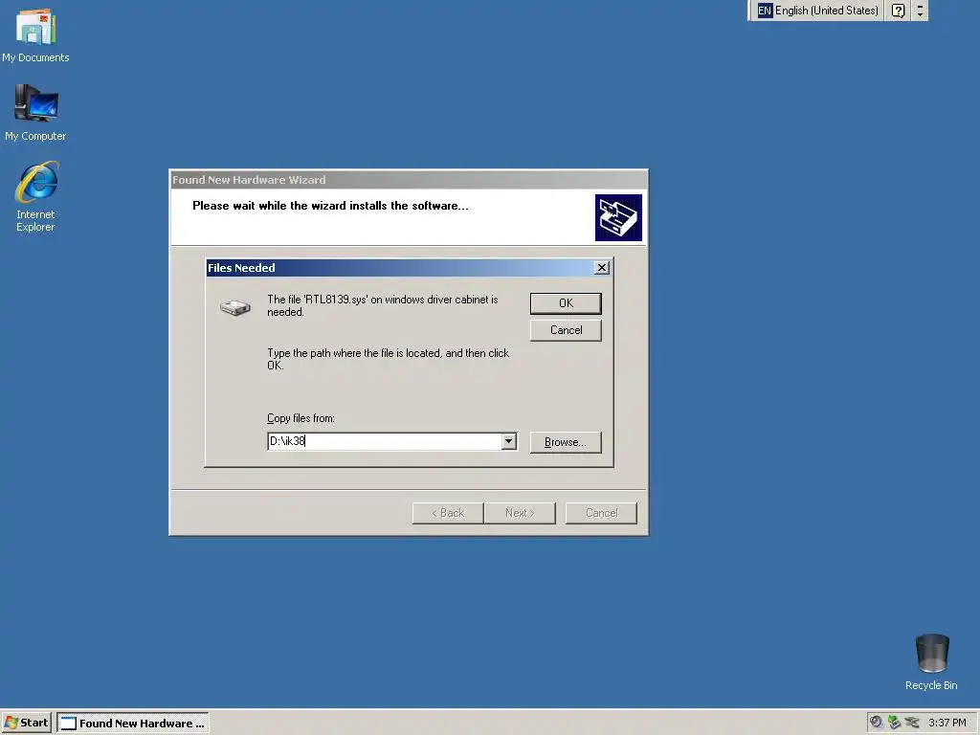The height and width of the screenshot is (735, 980).
Task: Launch Internet Explorer from the desktop
Action: [x=35, y=196]
